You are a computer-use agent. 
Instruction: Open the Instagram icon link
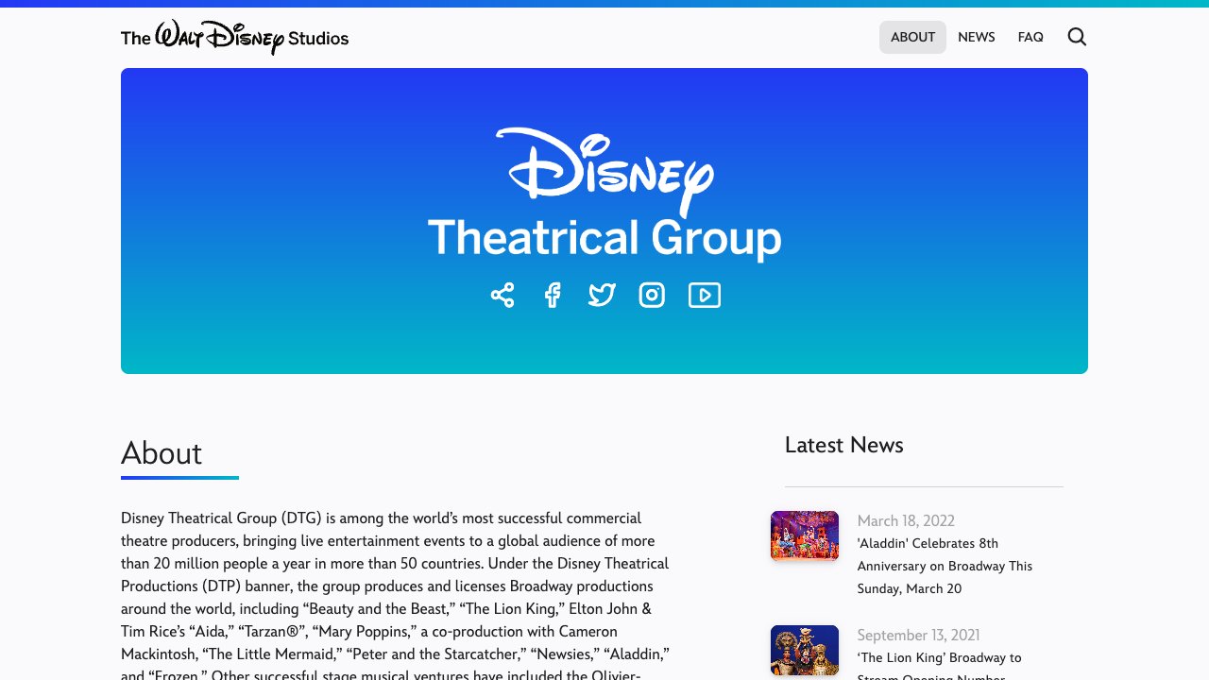652,295
